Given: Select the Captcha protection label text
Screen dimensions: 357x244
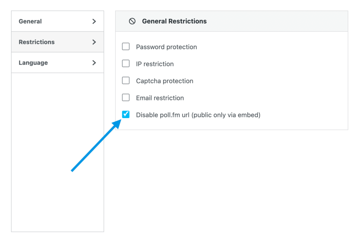Looking at the screenshot, I should pos(164,81).
